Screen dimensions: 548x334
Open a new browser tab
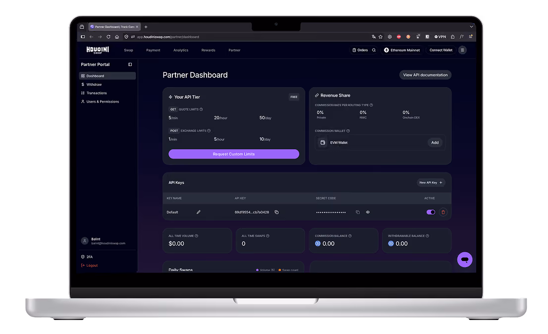(146, 27)
